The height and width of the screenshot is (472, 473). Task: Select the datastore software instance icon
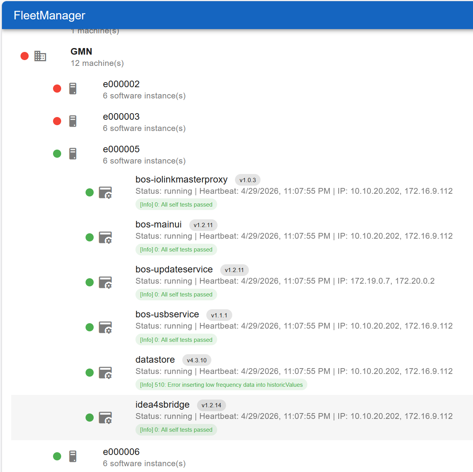point(105,372)
